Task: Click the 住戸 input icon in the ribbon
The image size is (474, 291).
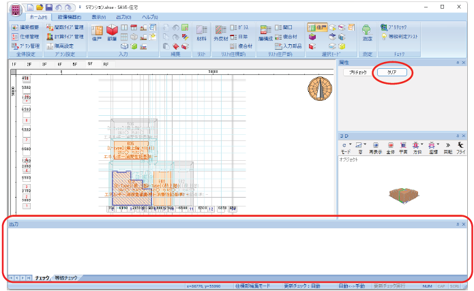Action: click(97, 33)
